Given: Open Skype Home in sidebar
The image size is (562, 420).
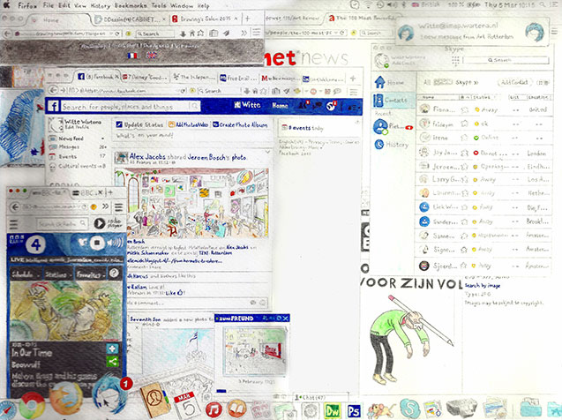Looking at the screenshot, I should (x=392, y=82).
